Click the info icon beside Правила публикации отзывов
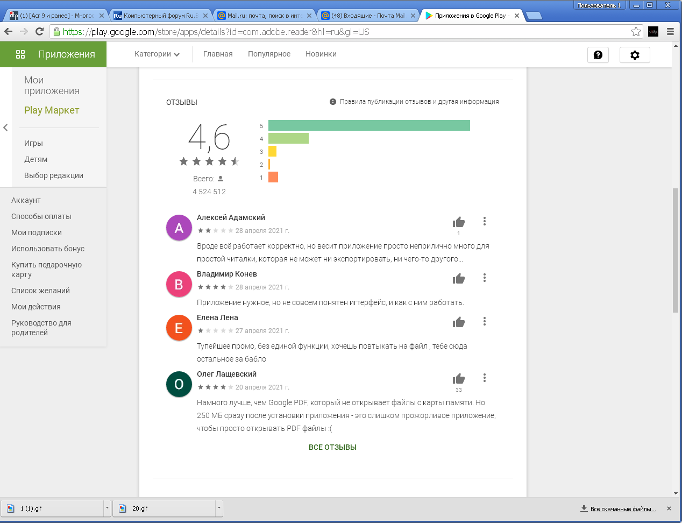Viewport: 682px width, 523px height. tap(333, 102)
